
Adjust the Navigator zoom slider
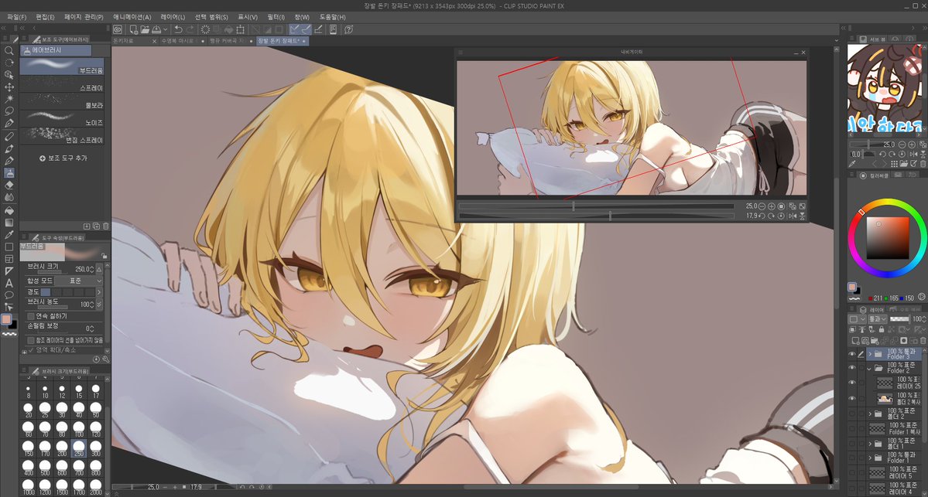pyautogui.click(x=596, y=206)
